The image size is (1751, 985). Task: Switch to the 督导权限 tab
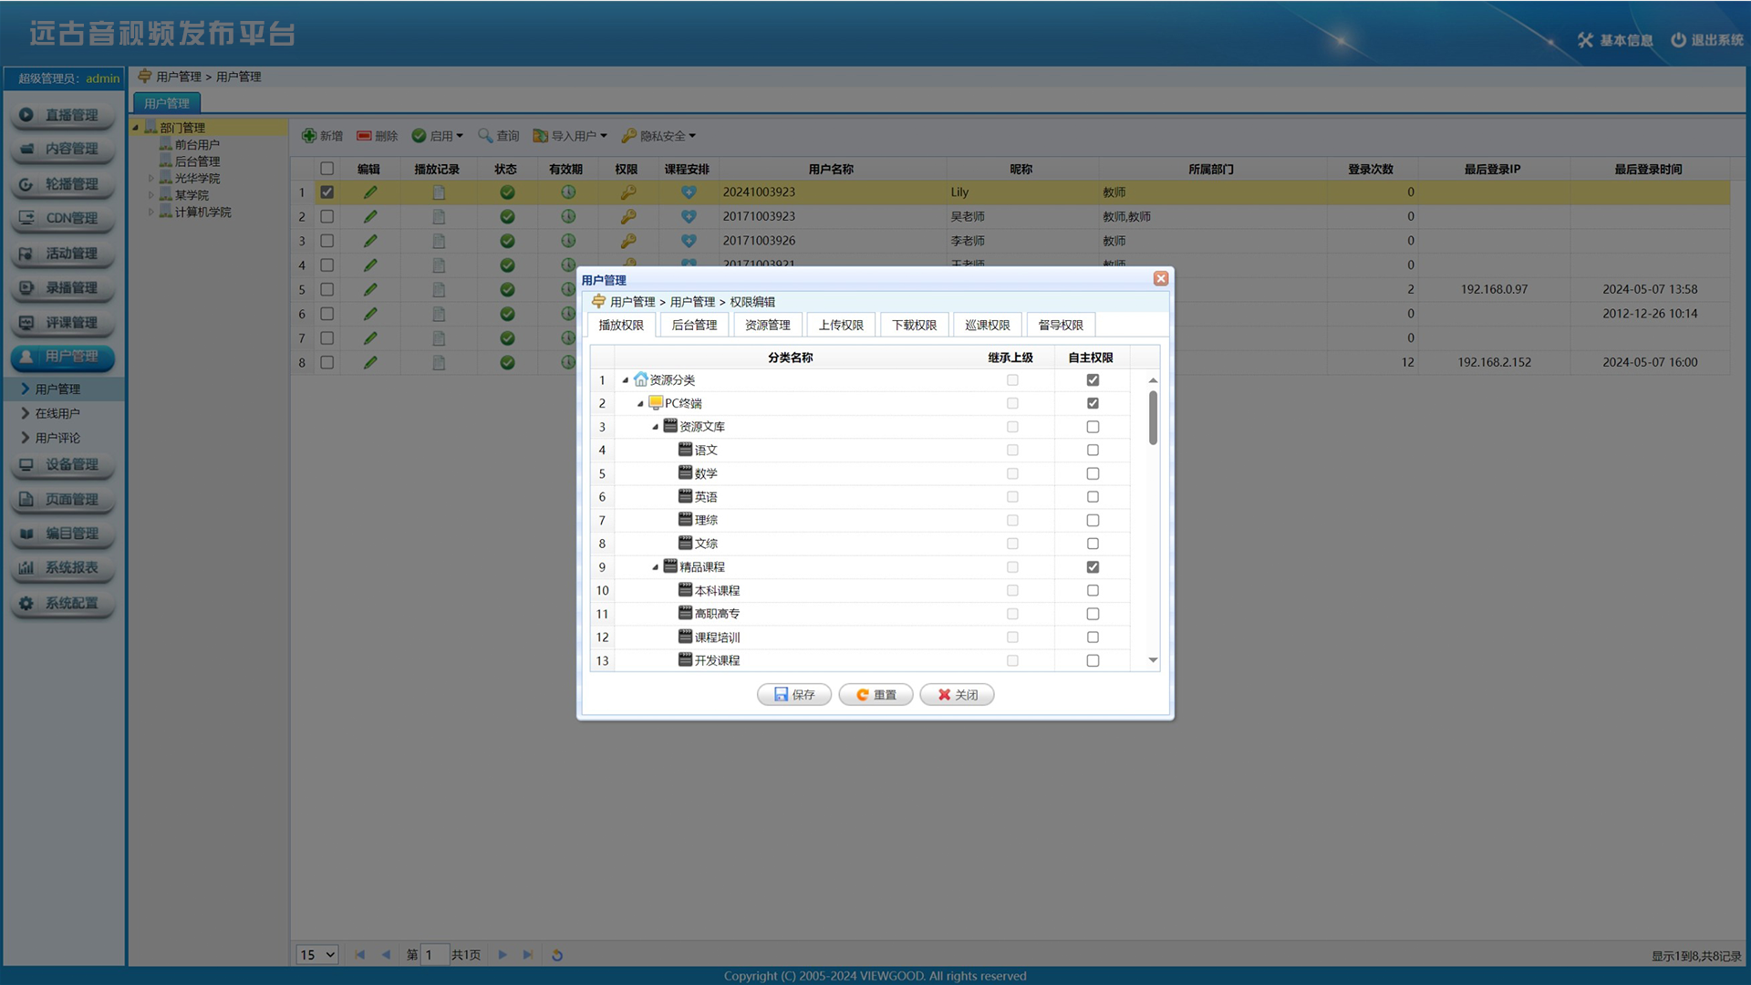pos(1061,326)
